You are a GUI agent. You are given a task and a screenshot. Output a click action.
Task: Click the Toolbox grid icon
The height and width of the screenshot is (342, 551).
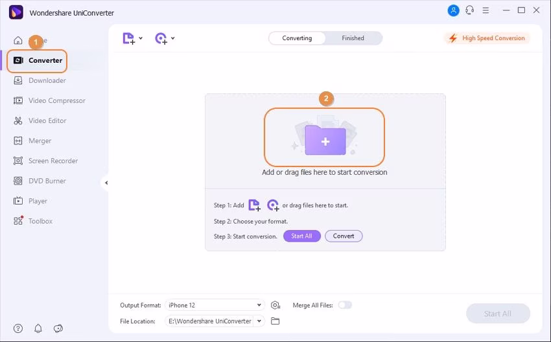[18, 221]
